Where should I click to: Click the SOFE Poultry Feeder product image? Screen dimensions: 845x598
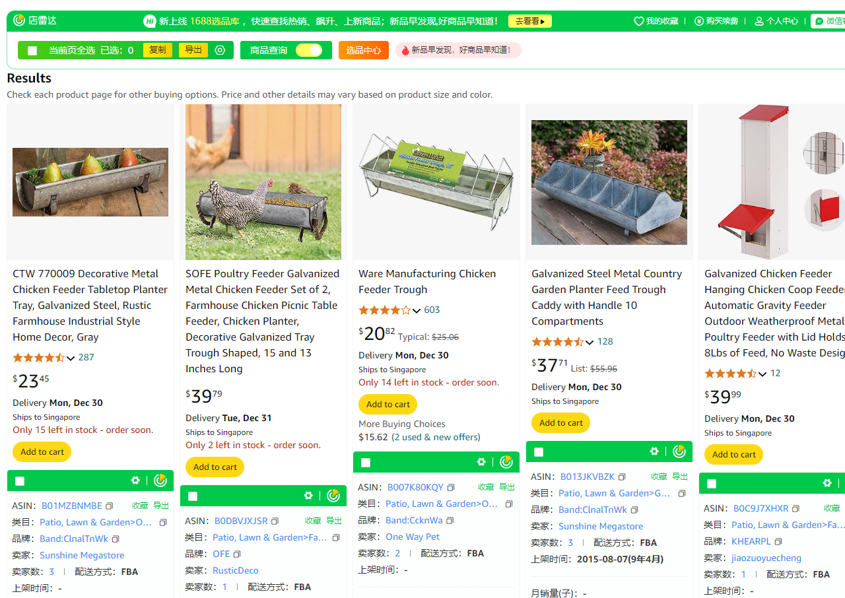tap(263, 182)
